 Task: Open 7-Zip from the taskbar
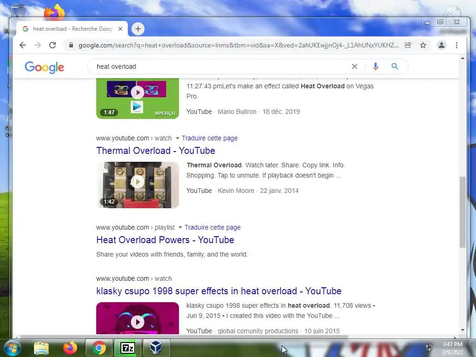pyautogui.click(x=127, y=348)
